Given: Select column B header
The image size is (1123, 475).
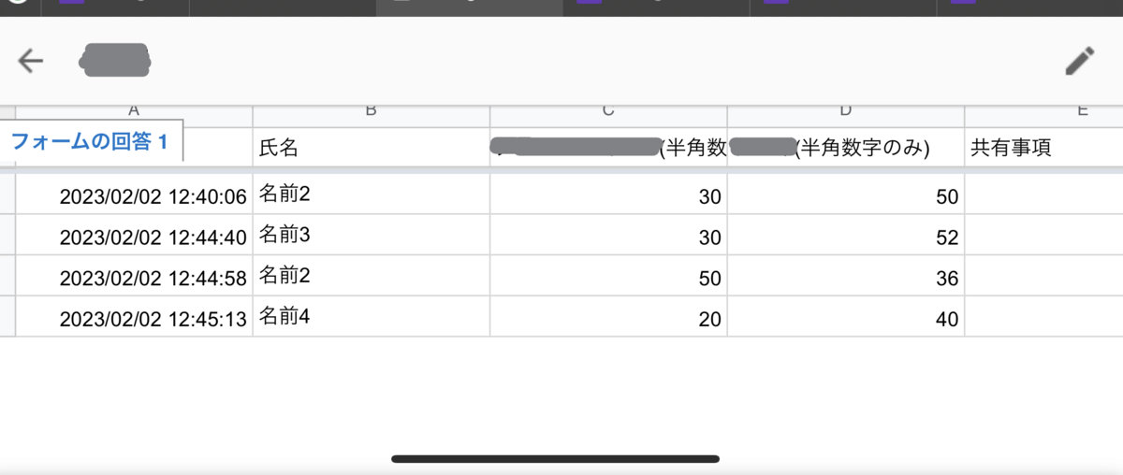Looking at the screenshot, I should [371, 111].
